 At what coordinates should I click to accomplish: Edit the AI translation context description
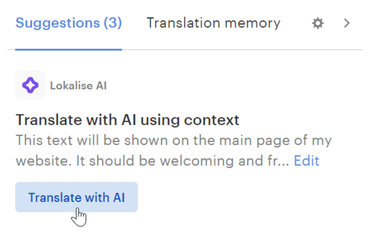coord(307,161)
